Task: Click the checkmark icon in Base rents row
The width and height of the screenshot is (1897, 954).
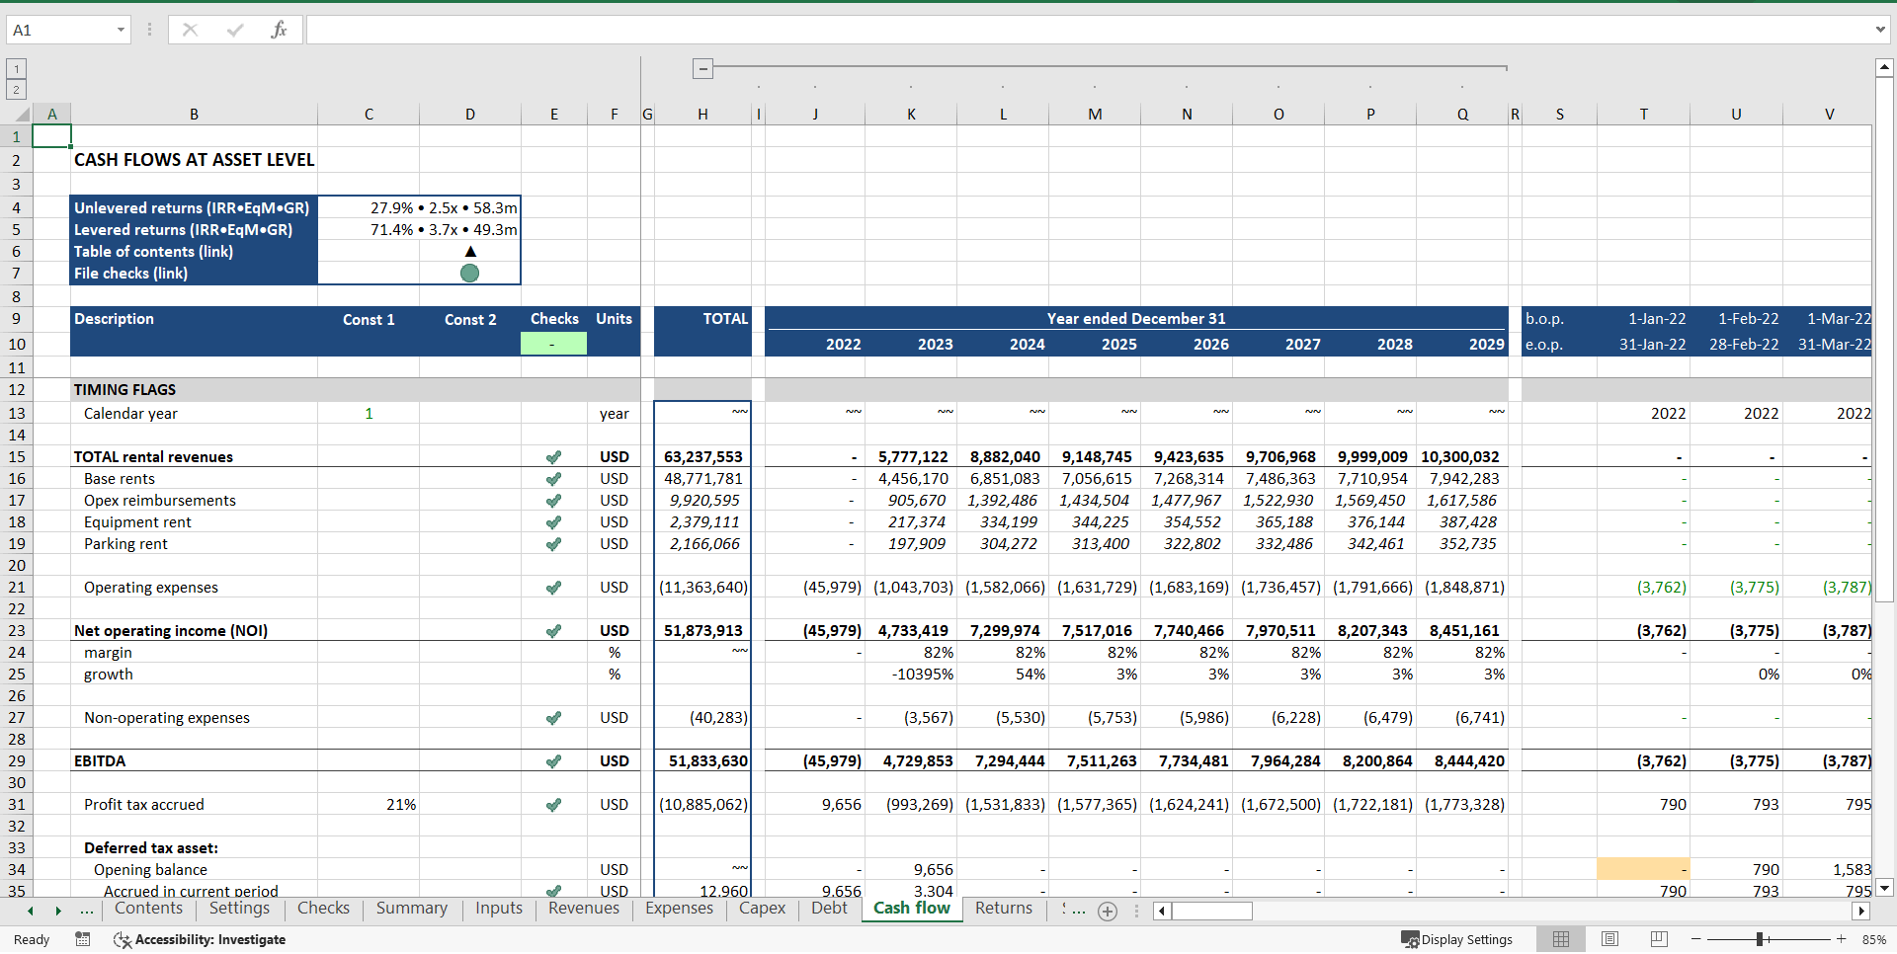Action: tap(553, 479)
